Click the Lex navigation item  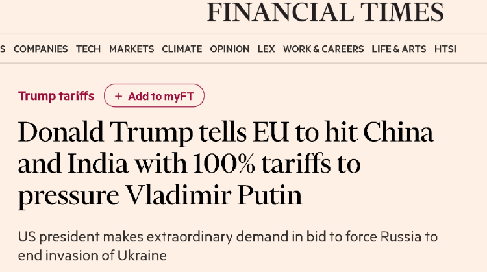click(266, 49)
